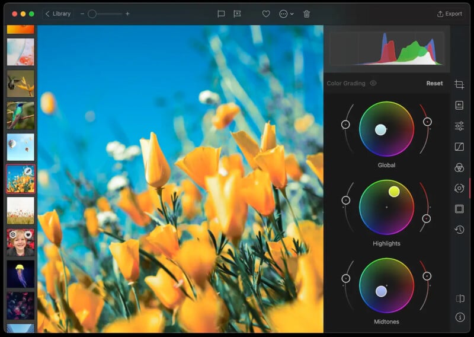Open the more options ellipsis dropdown
474x337 pixels.
tap(286, 14)
